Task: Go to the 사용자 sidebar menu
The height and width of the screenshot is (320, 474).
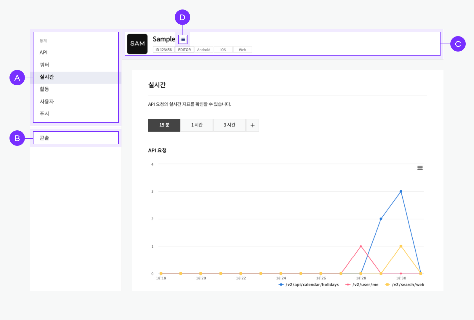Action: [x=76, y=102]
